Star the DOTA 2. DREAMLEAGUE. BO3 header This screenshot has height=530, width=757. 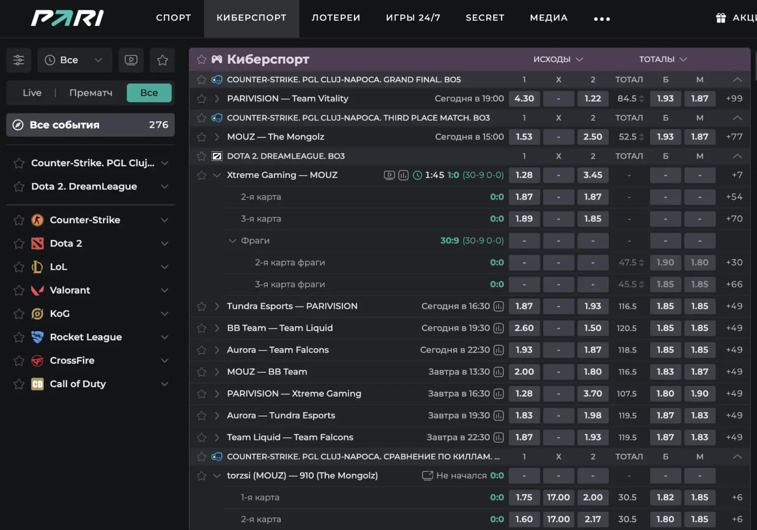pos(202,156)
